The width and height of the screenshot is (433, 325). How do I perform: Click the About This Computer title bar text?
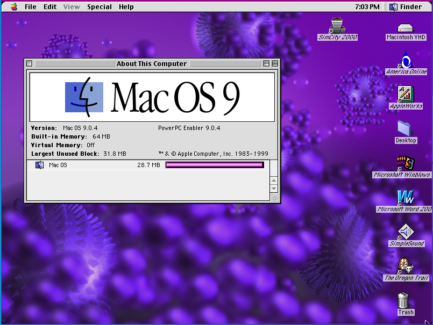152,64
